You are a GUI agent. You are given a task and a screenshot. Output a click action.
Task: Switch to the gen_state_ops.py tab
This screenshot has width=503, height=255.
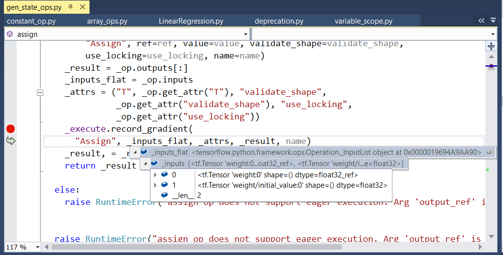34,7
